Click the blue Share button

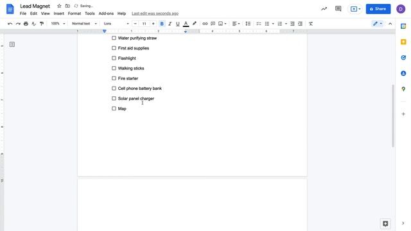(378, 9)
